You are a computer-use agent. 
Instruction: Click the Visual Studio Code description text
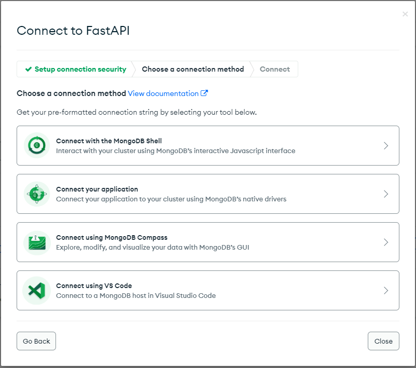136,295
